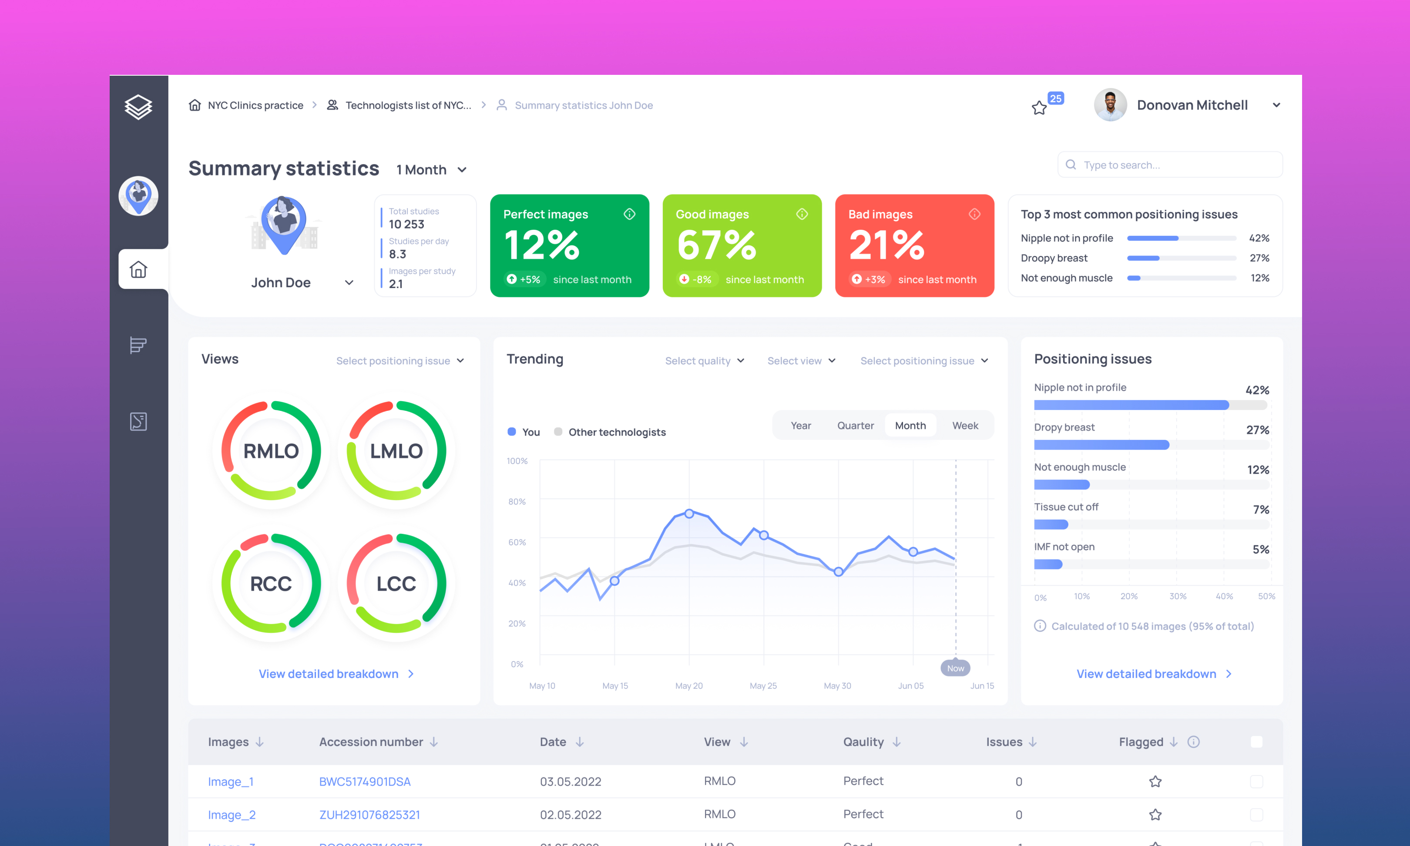Switch Trending chart to Week tab
The height and width of the screenshot is (846, 1410).
click(965, 426)
